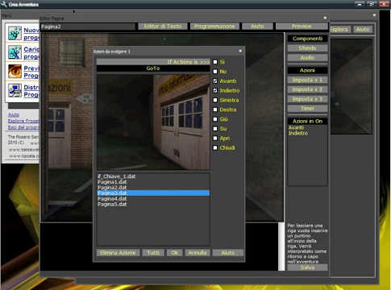
Task: Switch to the Programmazione tab
Action: point(214,27)
